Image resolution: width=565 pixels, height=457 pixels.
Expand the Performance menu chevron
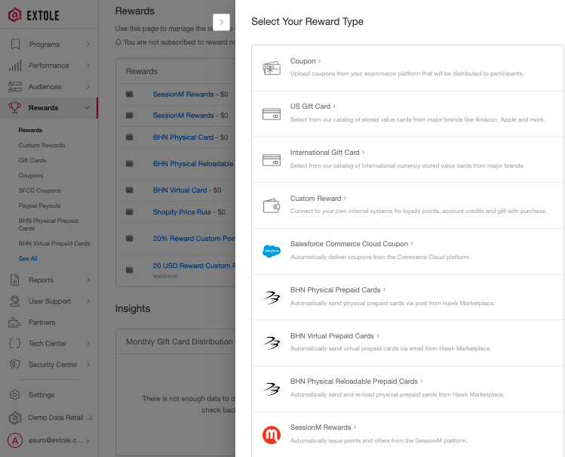pyautogui.click(x=88, y=65)
